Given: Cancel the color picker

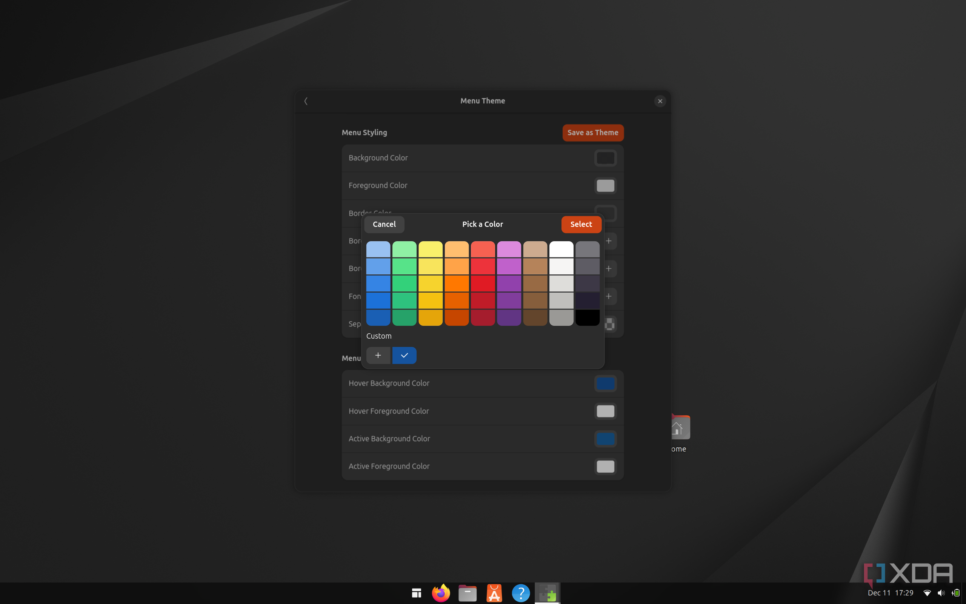Looking at the screenshot, I should 384,224.
